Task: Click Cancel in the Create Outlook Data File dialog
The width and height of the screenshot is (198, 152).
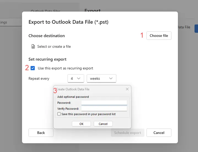Action: point(103,124)
